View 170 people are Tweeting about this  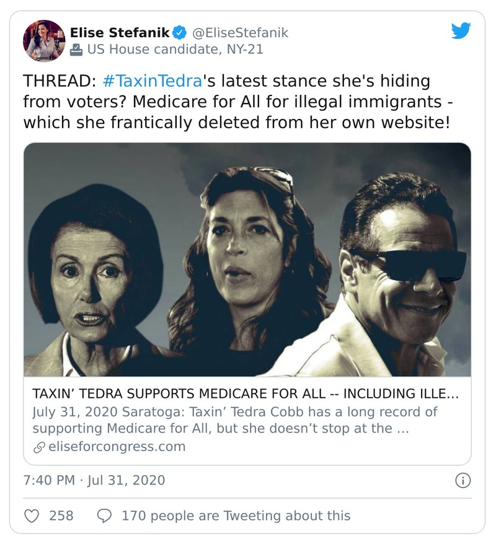(x=236, y=515)
